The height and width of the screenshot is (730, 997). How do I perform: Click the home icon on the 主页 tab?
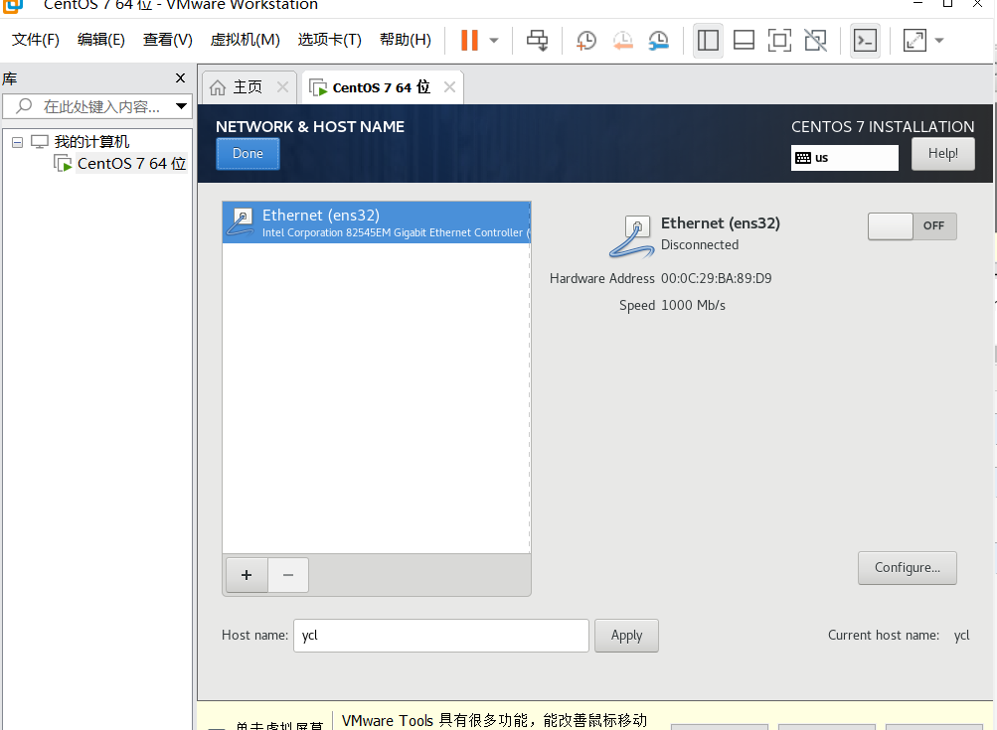coord(218,87)
